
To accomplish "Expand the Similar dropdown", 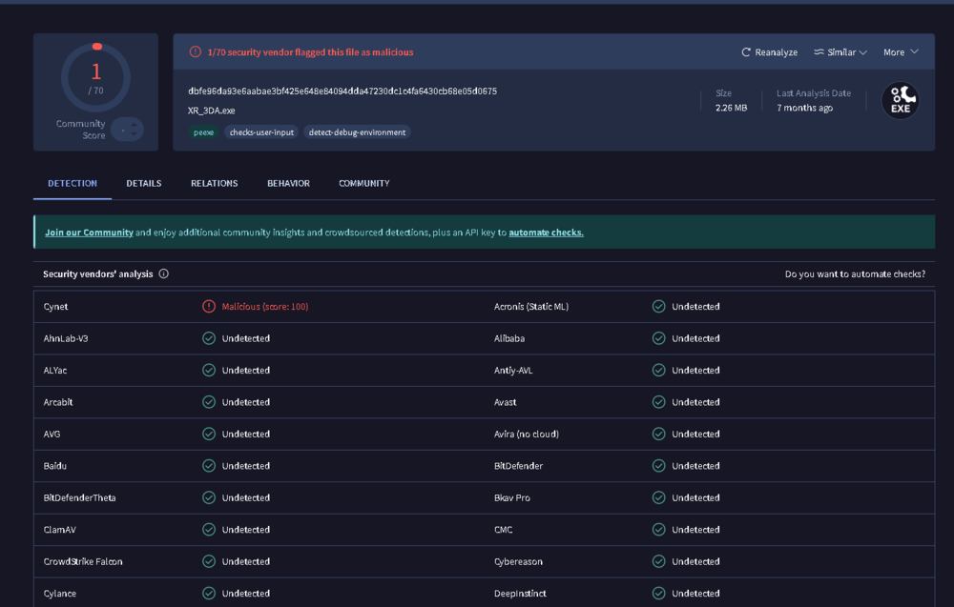I will 840,52.
